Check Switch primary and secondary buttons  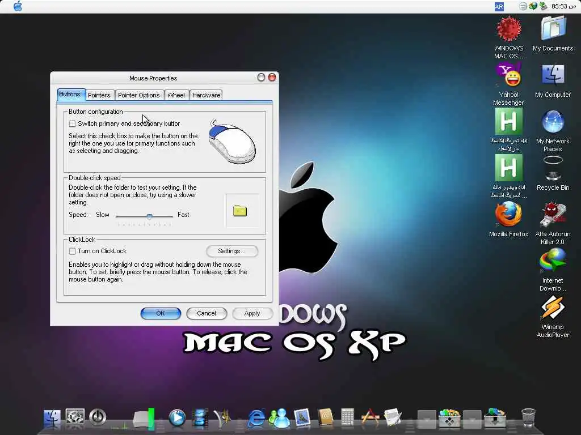(x=73, y=123)
